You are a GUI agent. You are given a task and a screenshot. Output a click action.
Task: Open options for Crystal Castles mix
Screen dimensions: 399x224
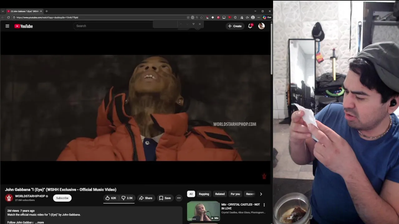(x=264, y=205)
